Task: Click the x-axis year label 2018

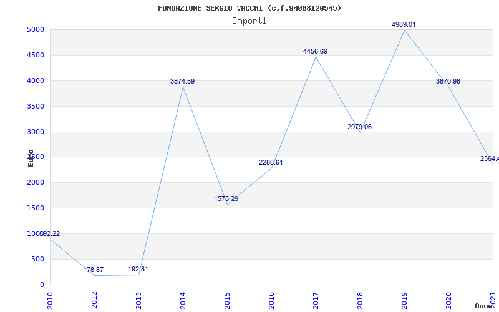Action: point(360,300)
